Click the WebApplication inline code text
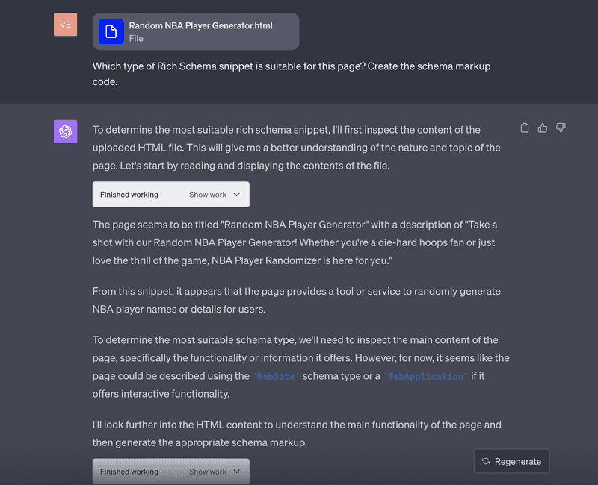 pos(425,376)
